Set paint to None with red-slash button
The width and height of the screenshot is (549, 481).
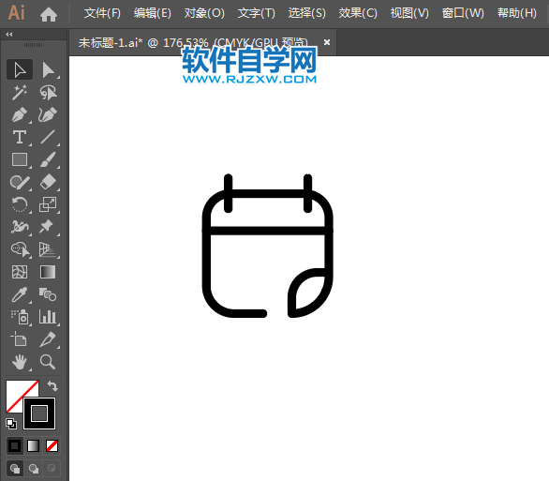point(52,446)
